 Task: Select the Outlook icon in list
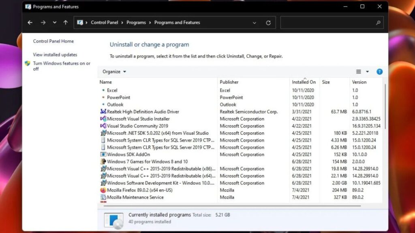103,105
